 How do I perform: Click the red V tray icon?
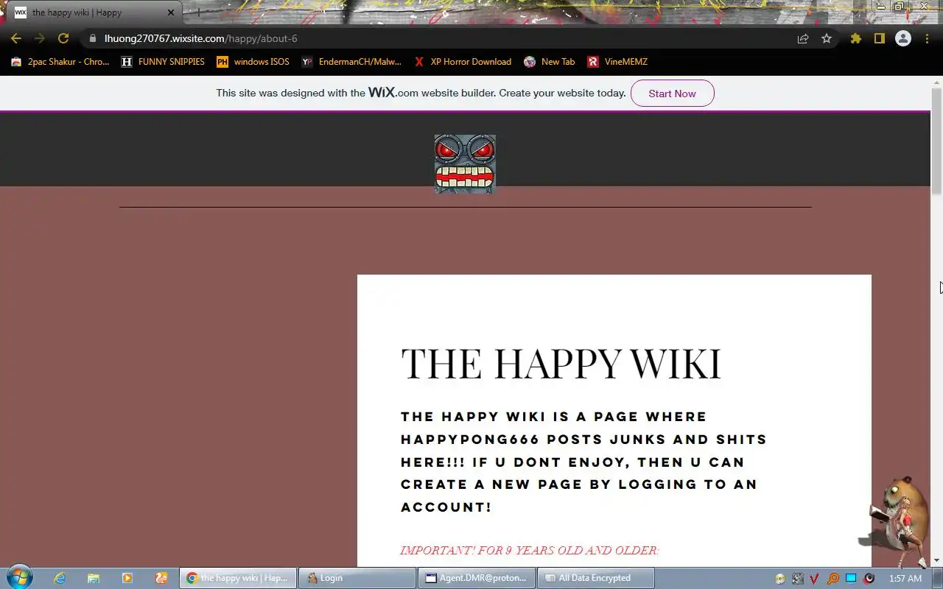pyautogui.click(x=815, y=579)
